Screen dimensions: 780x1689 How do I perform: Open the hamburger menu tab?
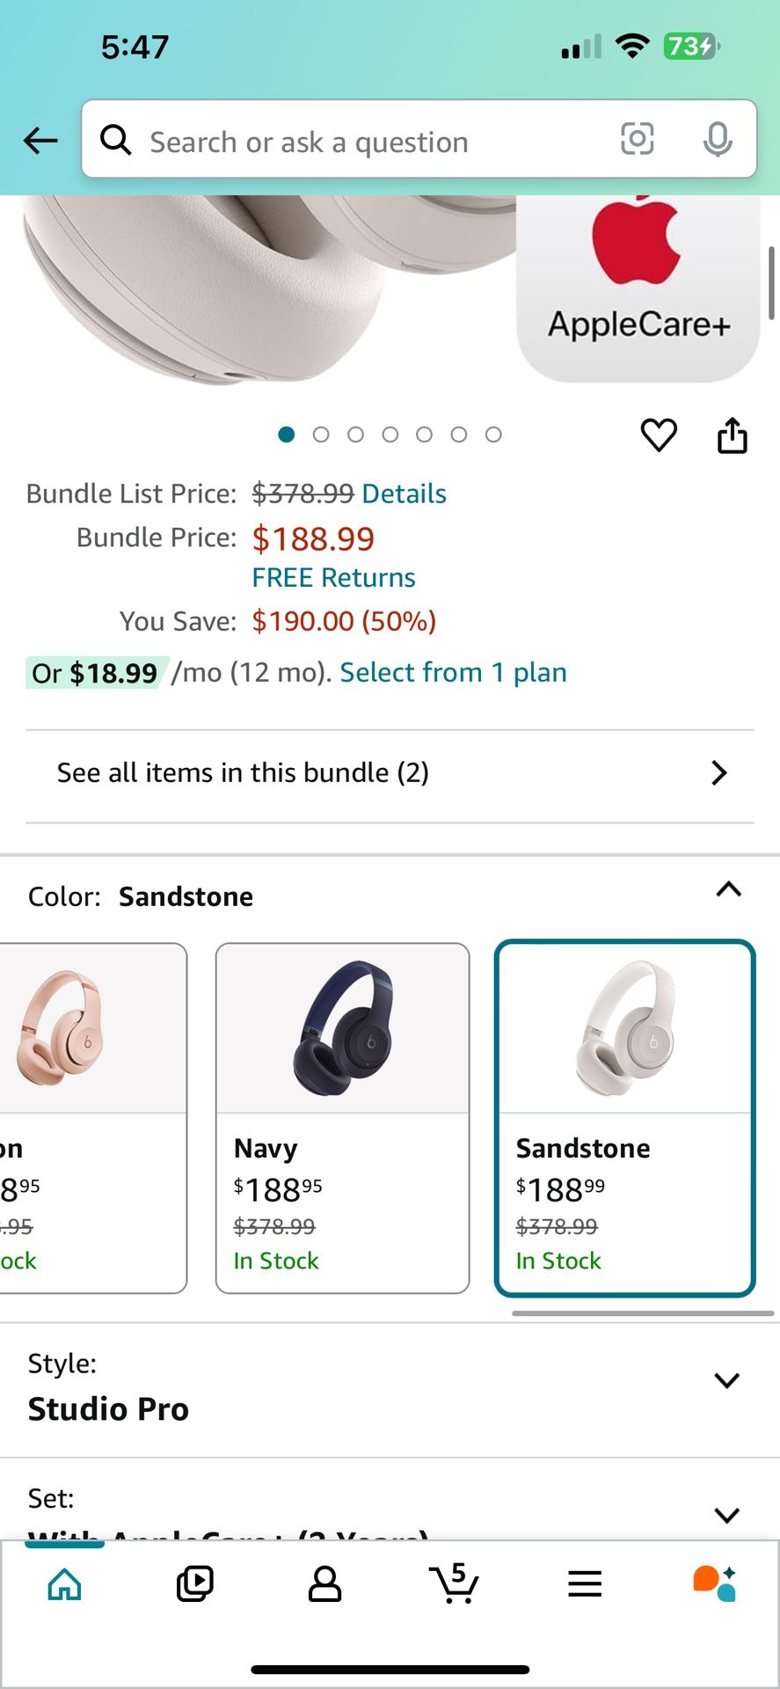[x=584, y=1583]
